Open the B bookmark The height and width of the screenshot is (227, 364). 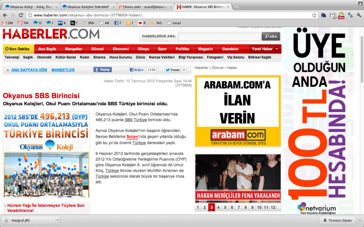(x=62, y=23)
